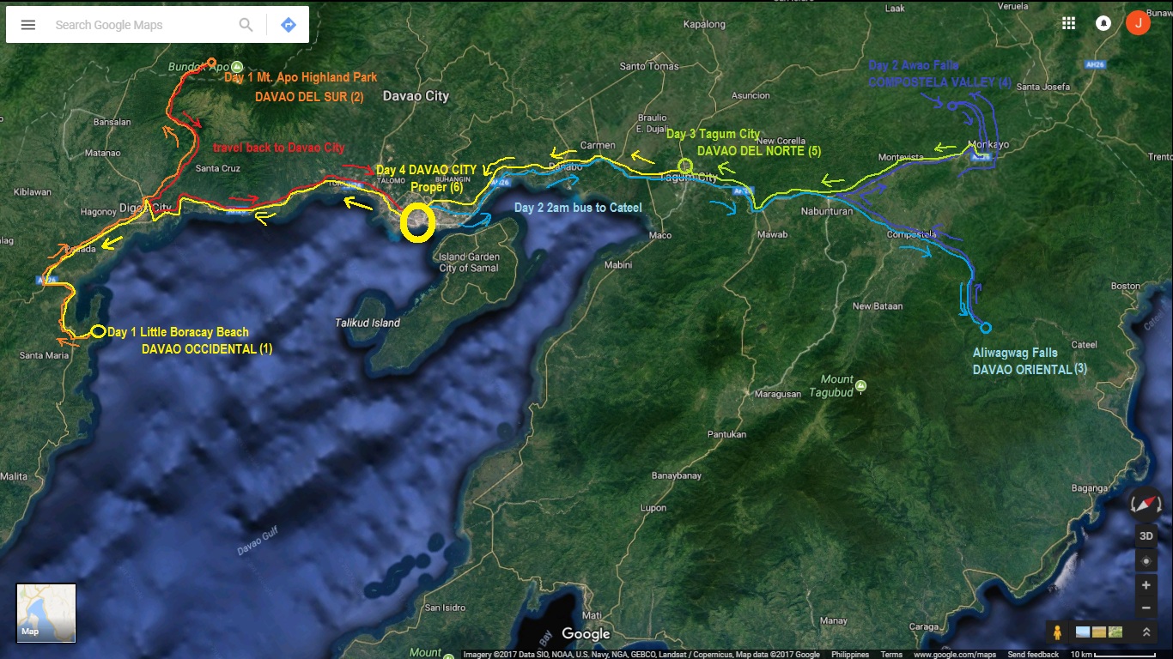Toggle the 3D tilt view
Viewport: 1173px width, 659px height.
[x=1146, y=536]
